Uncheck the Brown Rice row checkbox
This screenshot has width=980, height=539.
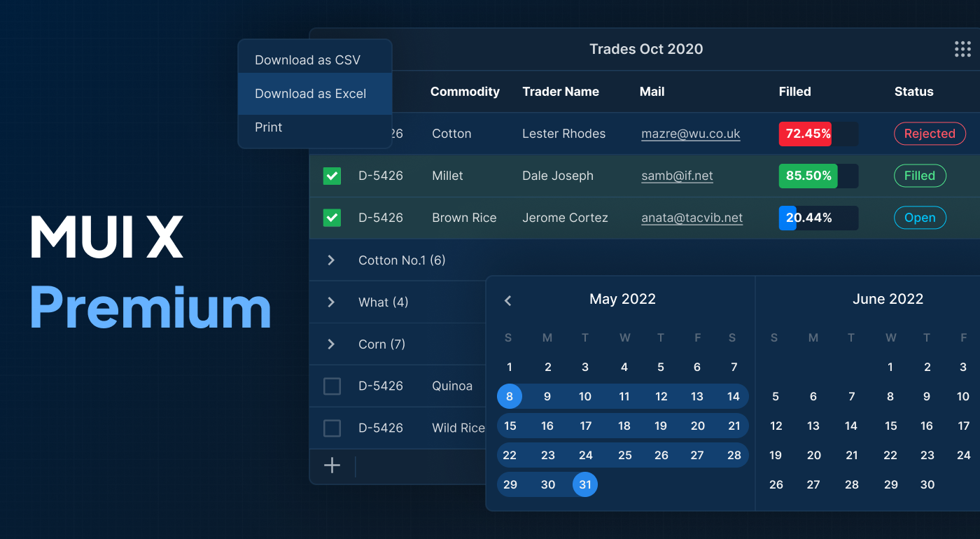332,218
